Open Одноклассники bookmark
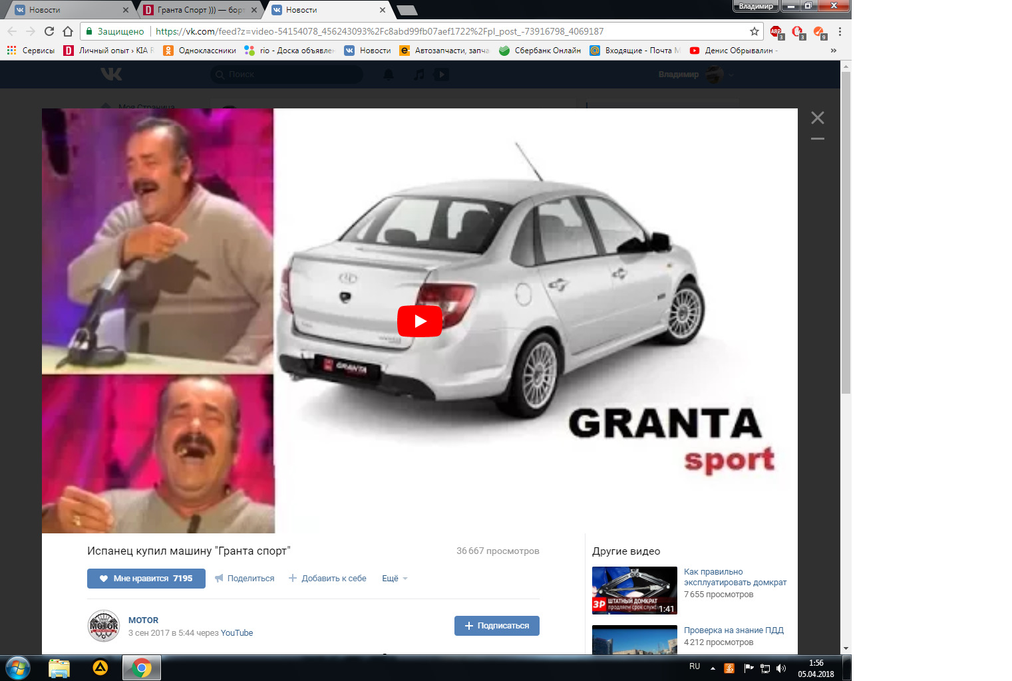This screenshot has width=1012, height=681. point(200,51)
